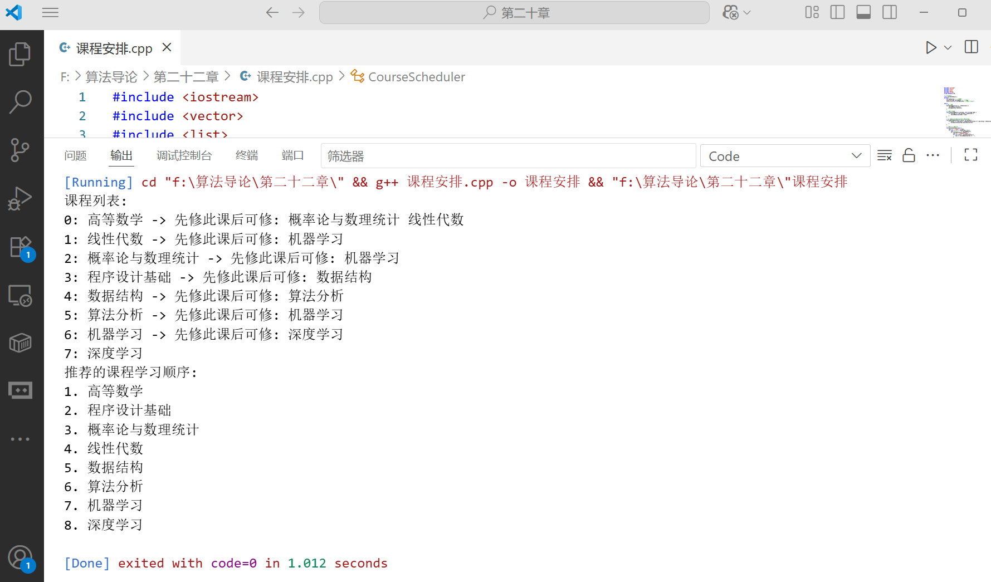The width and height of the screenshot is (991, 582).
Task: Open the Run and Debug view
Action: pyautogui.click(x=20, y=198)
